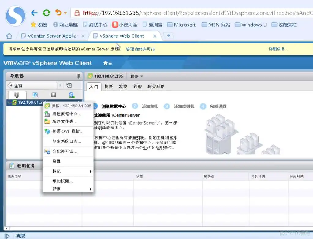Choose 添加权限 from context menu
The height and width of the screenshot is (239, 313).
68,181
